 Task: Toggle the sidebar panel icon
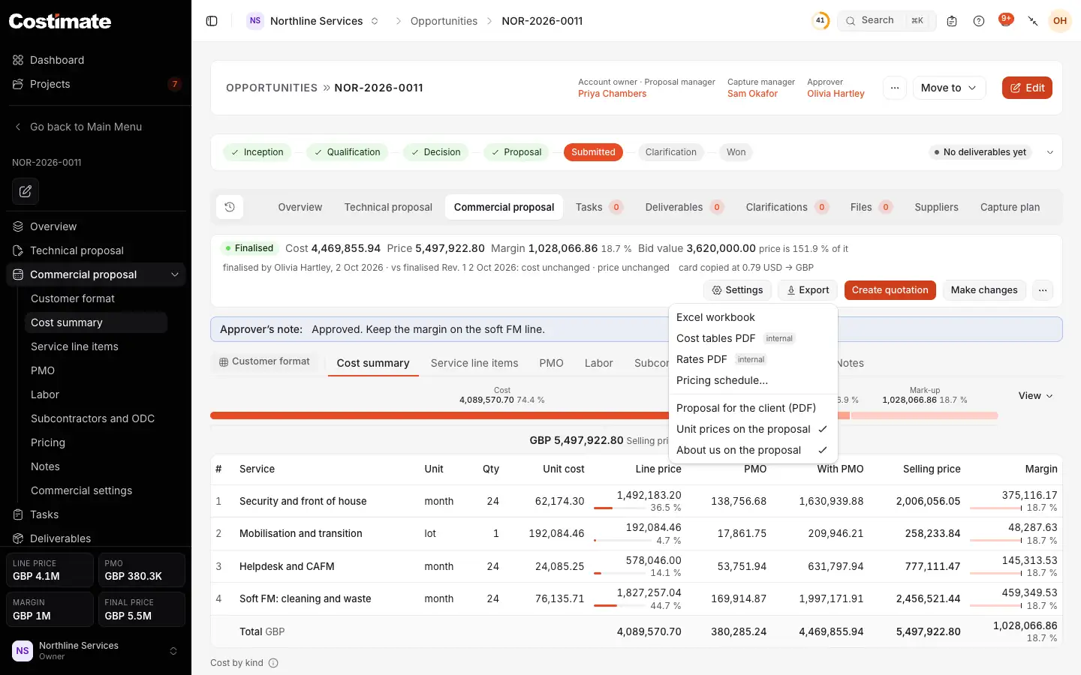point(212,21)
